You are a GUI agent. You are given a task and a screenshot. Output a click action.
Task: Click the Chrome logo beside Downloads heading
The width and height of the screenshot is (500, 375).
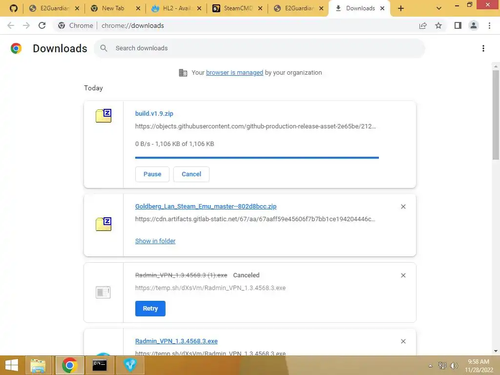point(16,48)
